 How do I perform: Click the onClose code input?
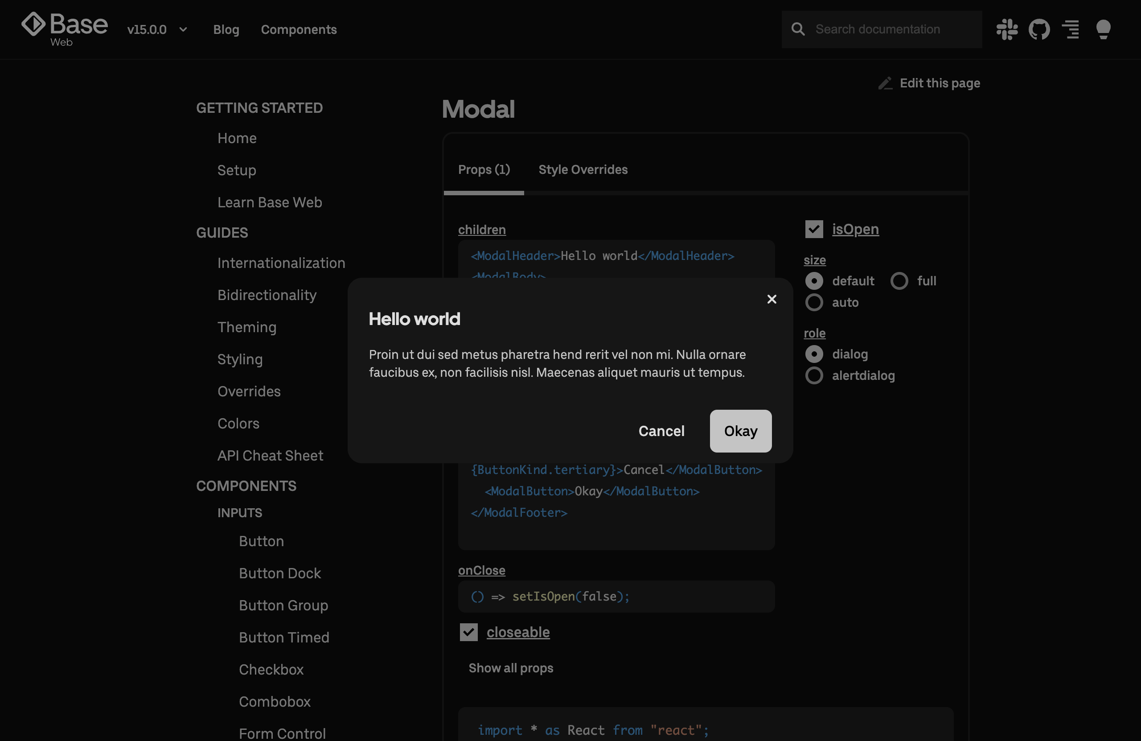pyautogui.click(x=616, y=597)
